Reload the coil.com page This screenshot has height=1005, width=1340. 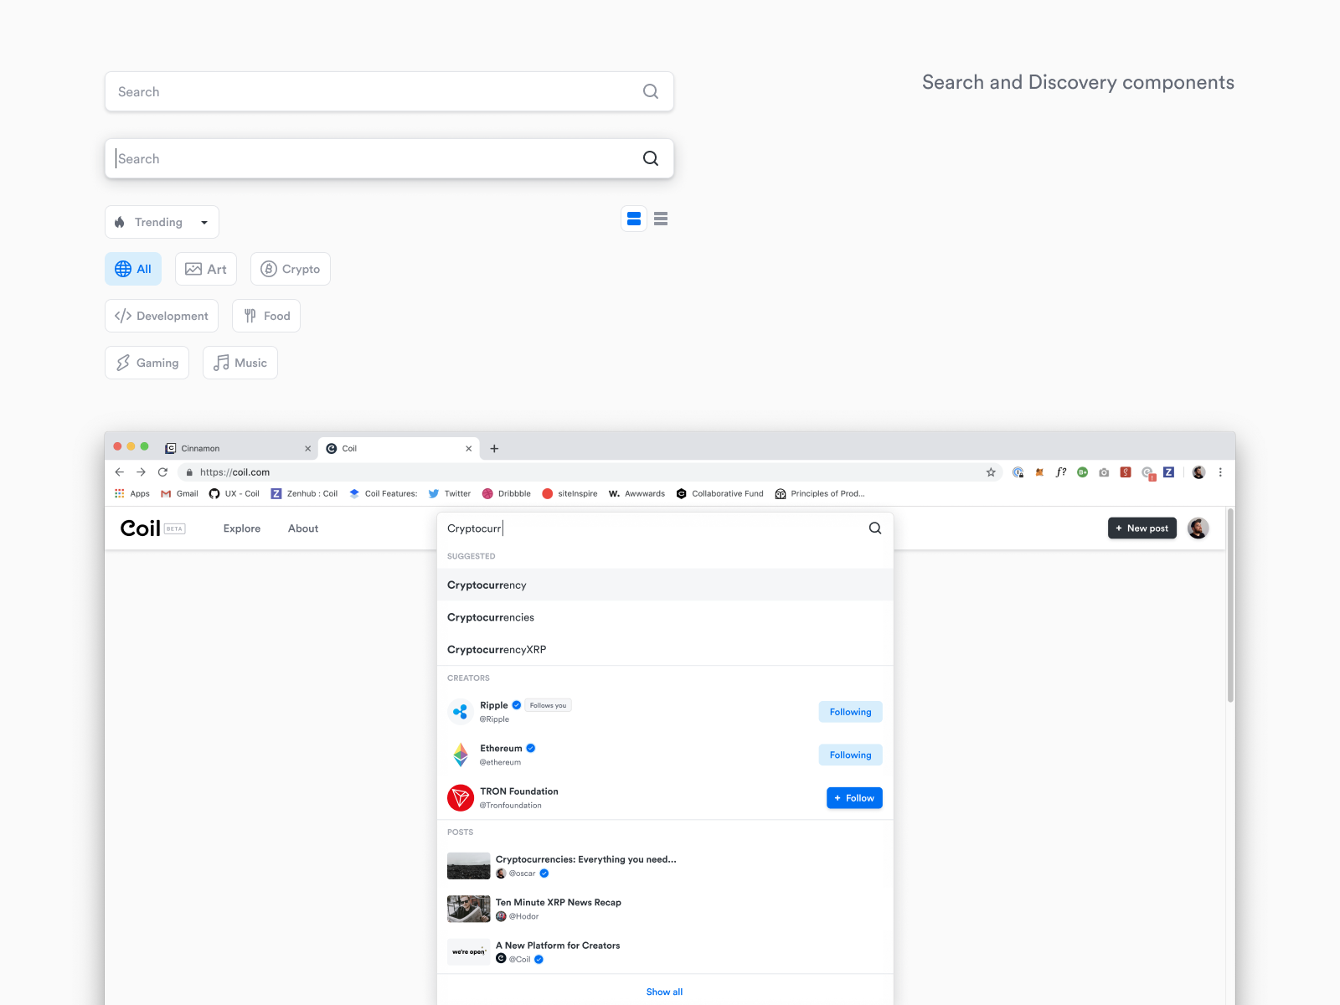[163, 472]
